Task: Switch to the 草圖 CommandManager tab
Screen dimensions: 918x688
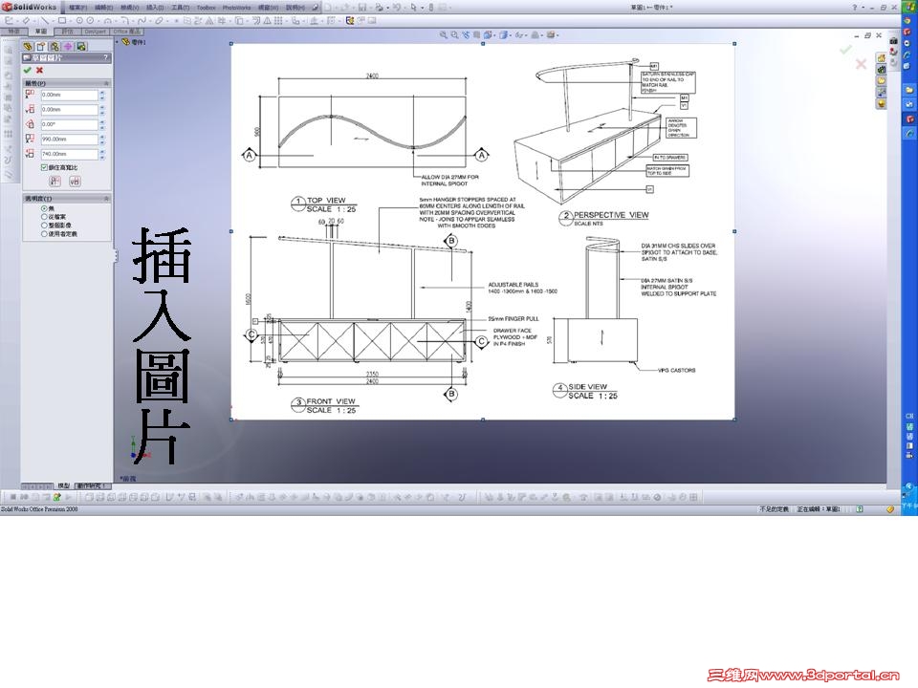Action: coord(40,31)
